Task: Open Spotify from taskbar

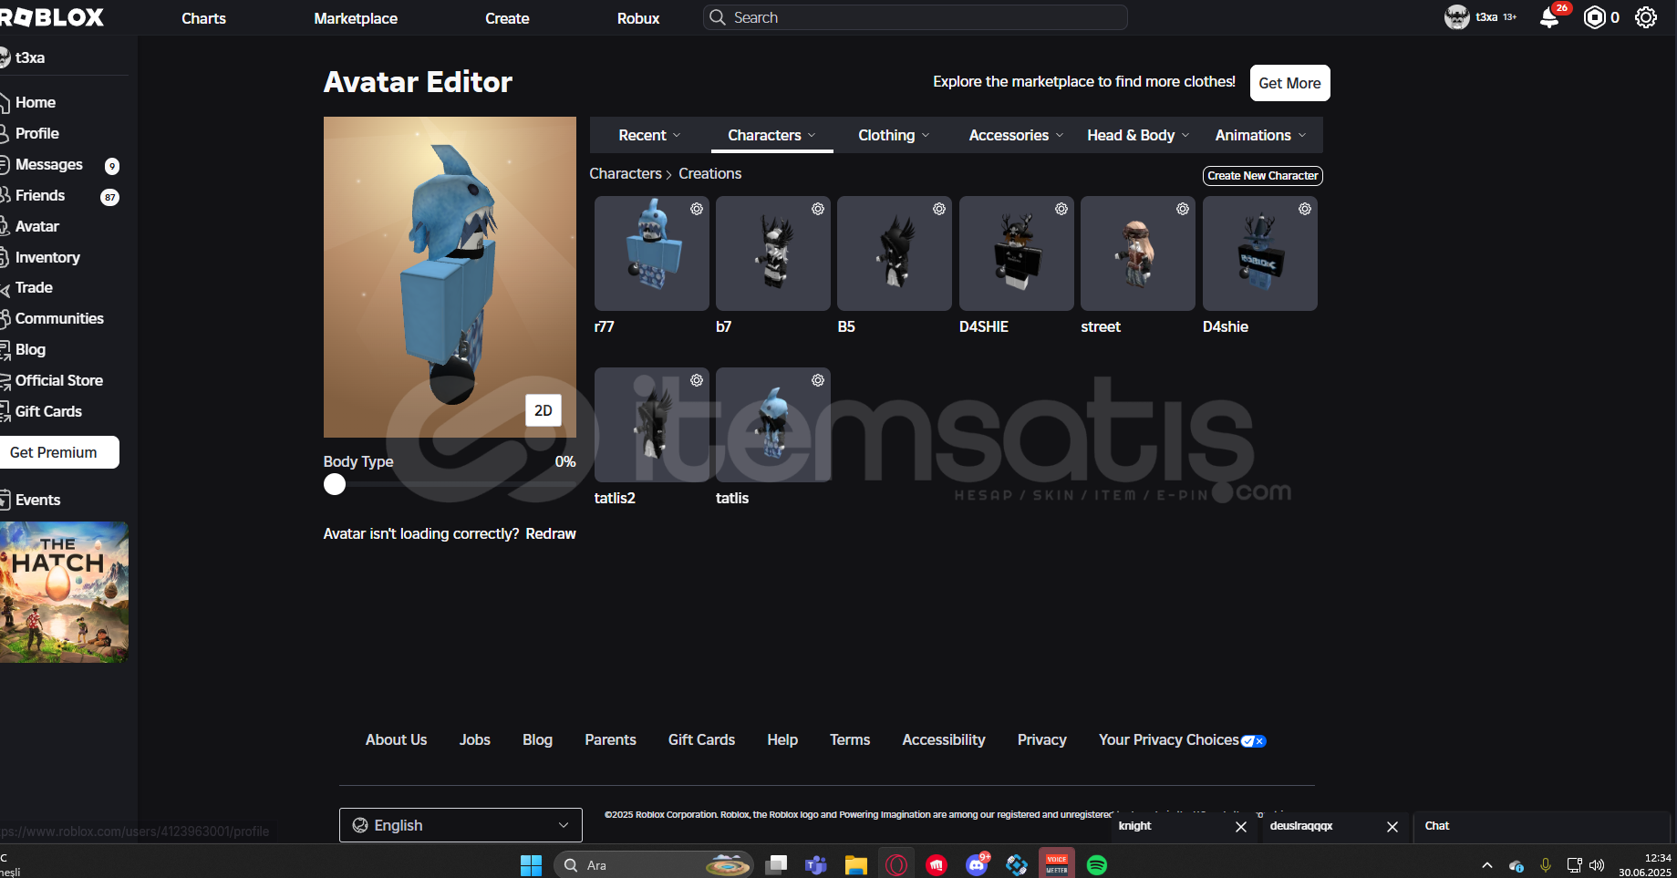Action: (x=1097, y=865)
